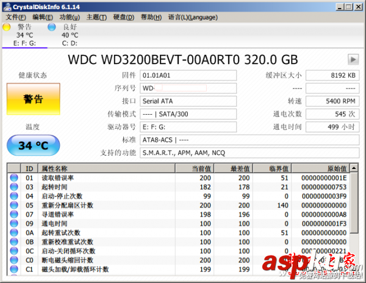
Task: Click the Serial ATA interface field
Action: pyautogui.click(x=188, y=101)
